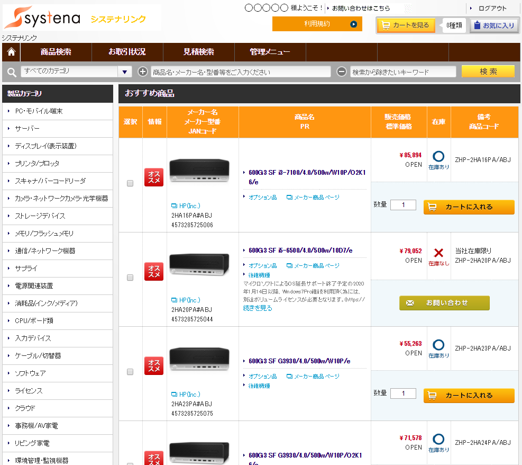Open ライセンス category
This screenshot has width=522, height=465.
pyautogui.click(x=58, y=391)
